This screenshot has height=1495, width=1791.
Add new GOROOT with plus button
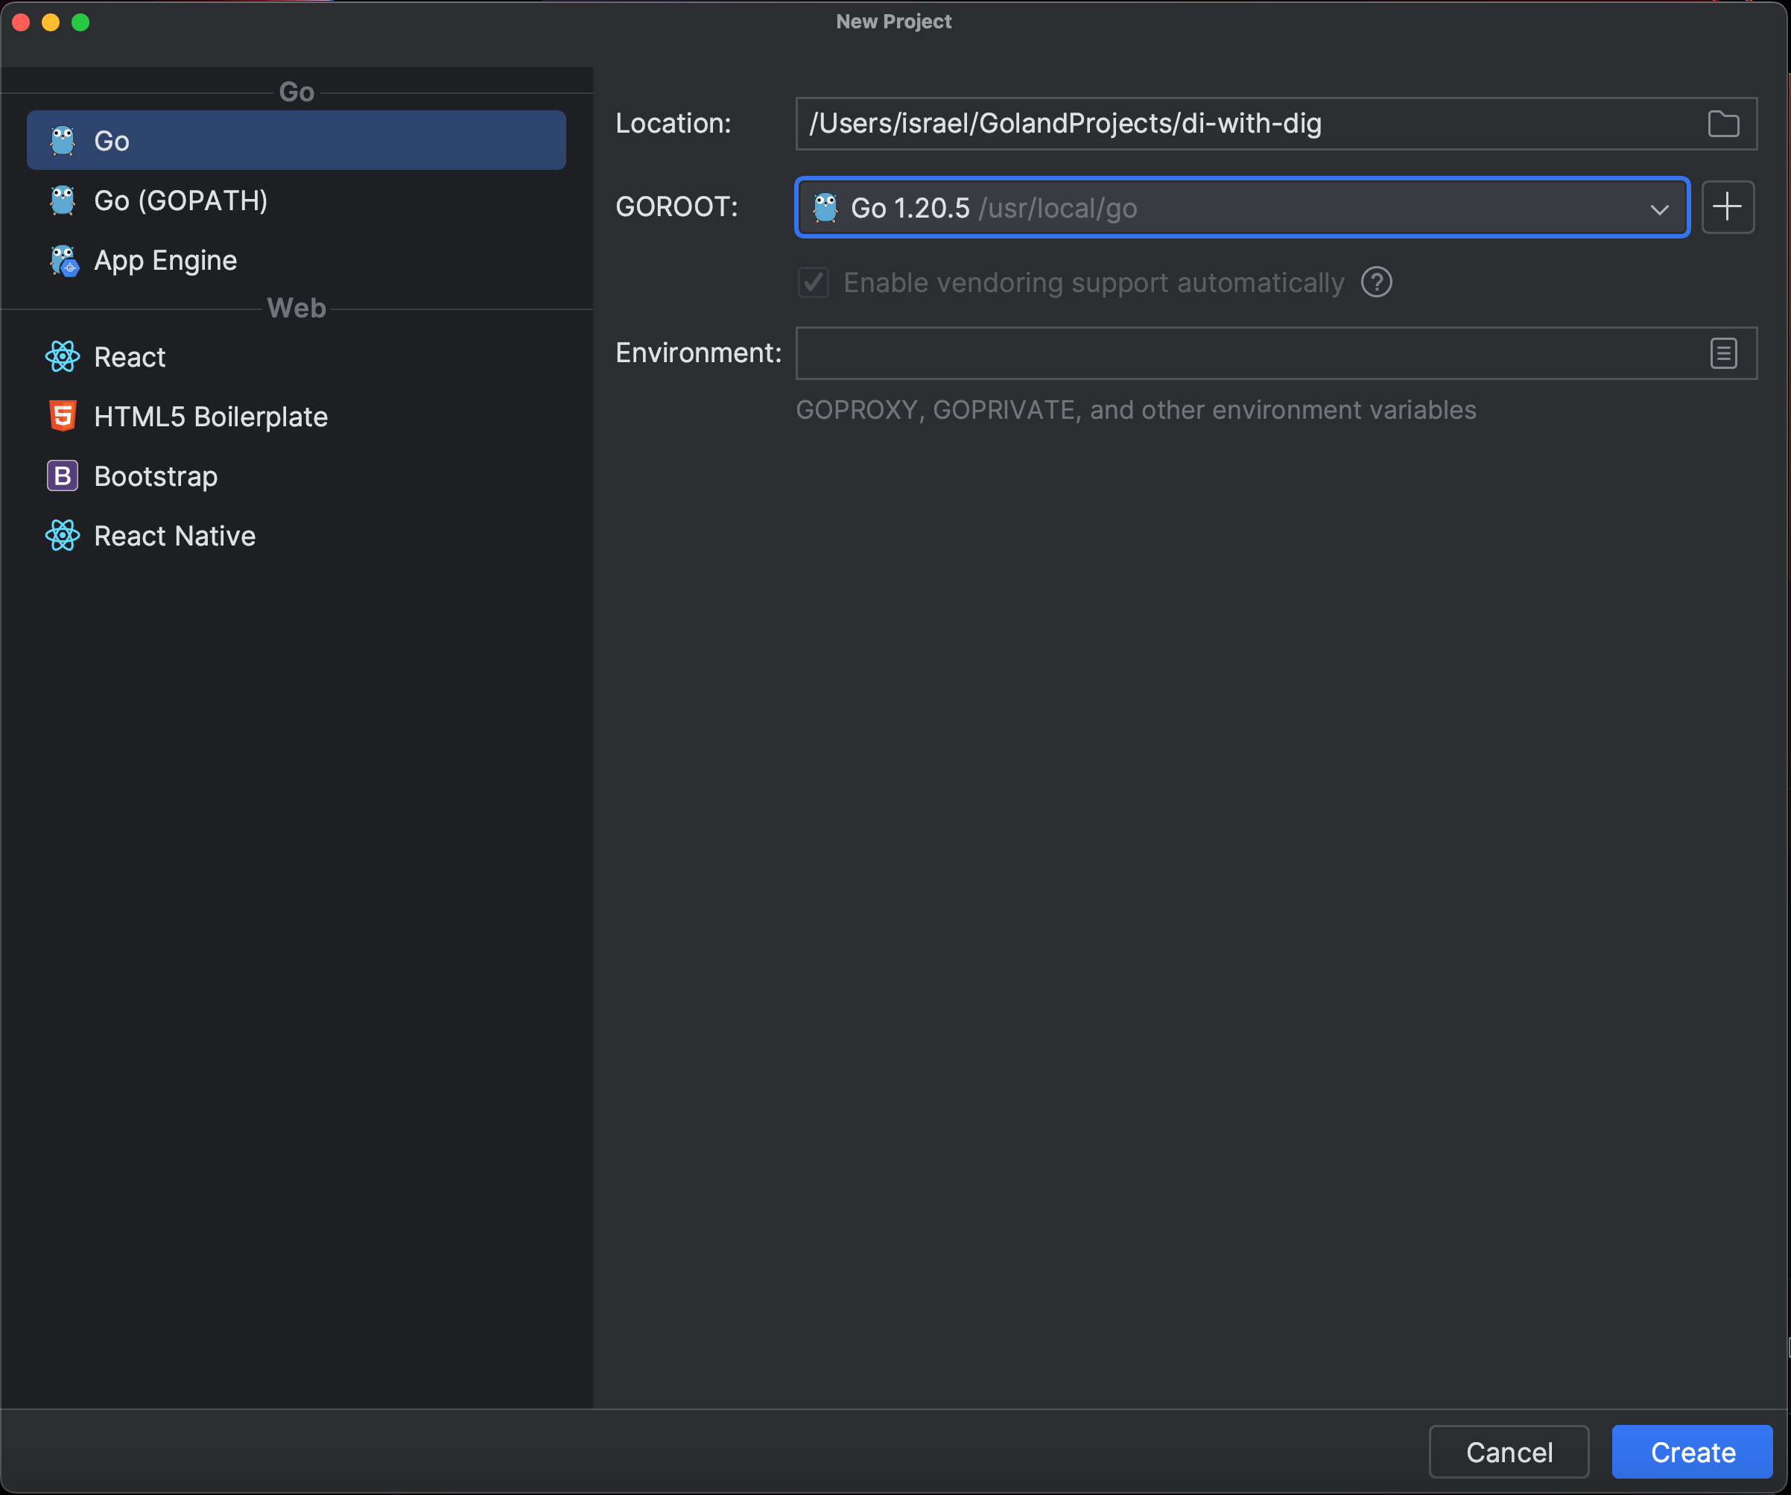1728,206
